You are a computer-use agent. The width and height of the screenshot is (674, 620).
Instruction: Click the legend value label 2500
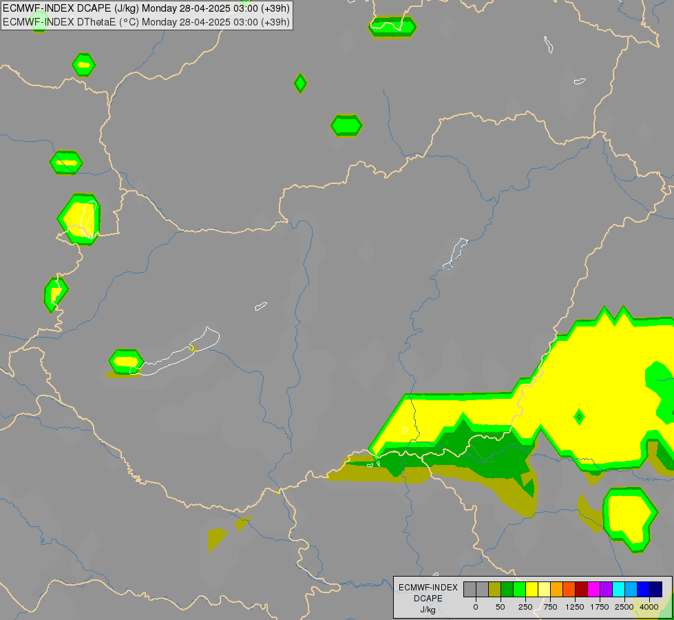(x=624, y=607)
